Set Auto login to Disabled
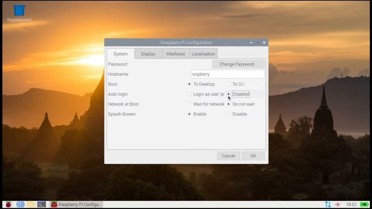This screenshot has width=372, height=209. tap(238, 94)
